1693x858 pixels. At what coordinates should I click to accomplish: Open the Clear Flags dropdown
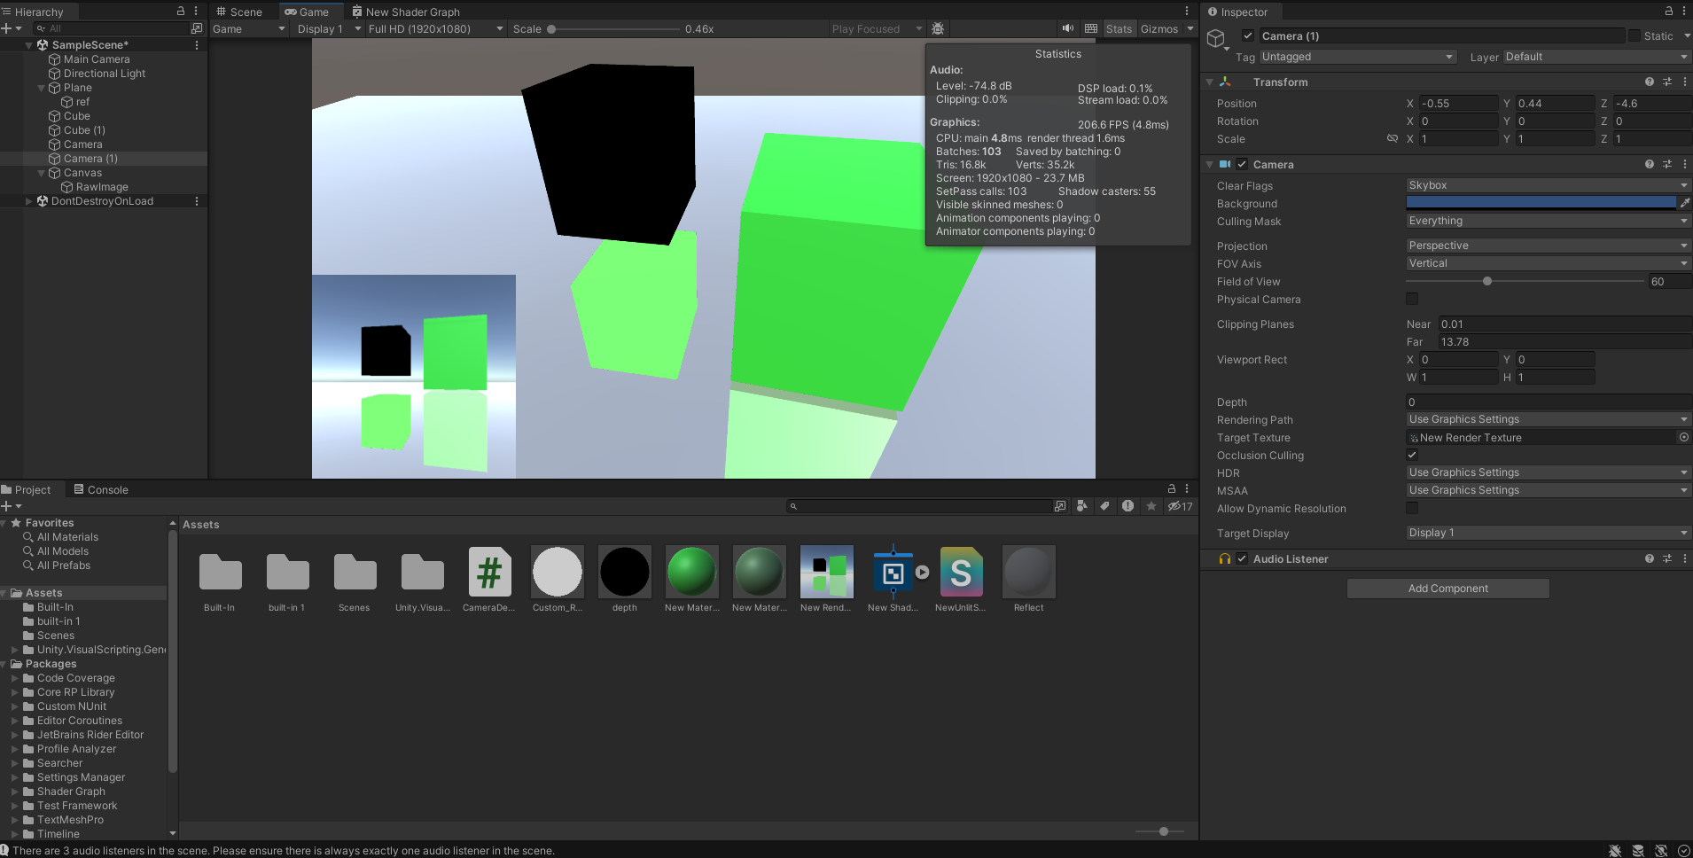coord(1547,185)
